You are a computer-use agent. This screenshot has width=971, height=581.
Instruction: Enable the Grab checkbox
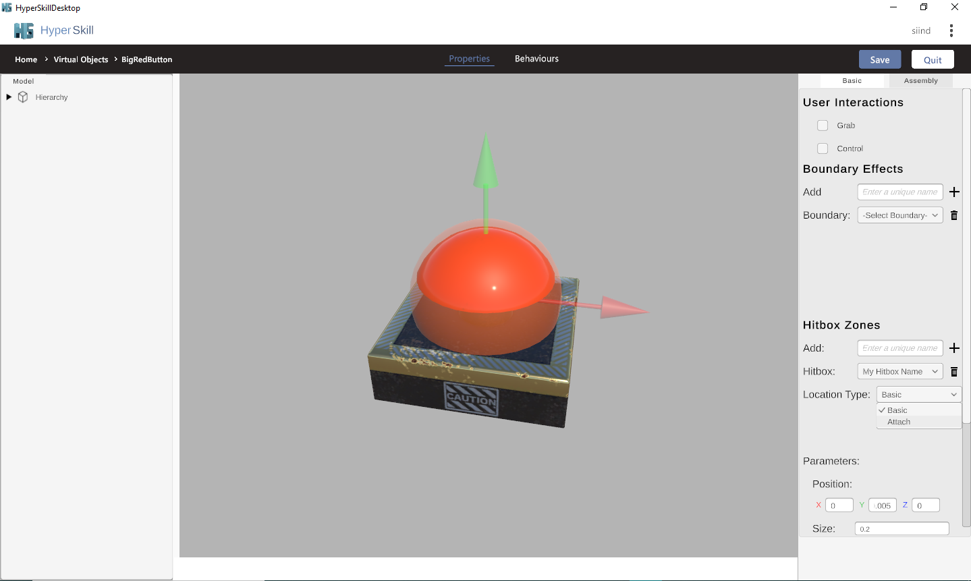click(x=823, y=126)
